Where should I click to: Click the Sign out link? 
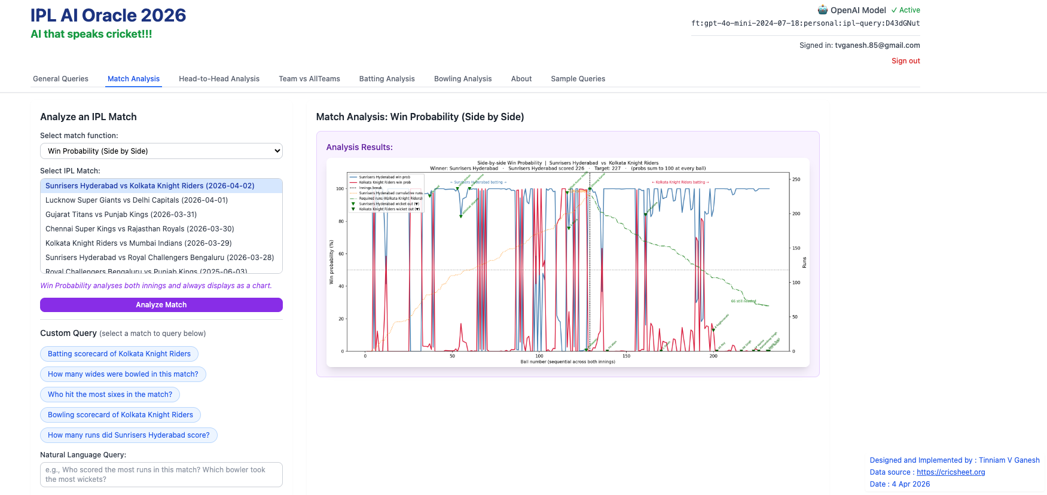905,61
